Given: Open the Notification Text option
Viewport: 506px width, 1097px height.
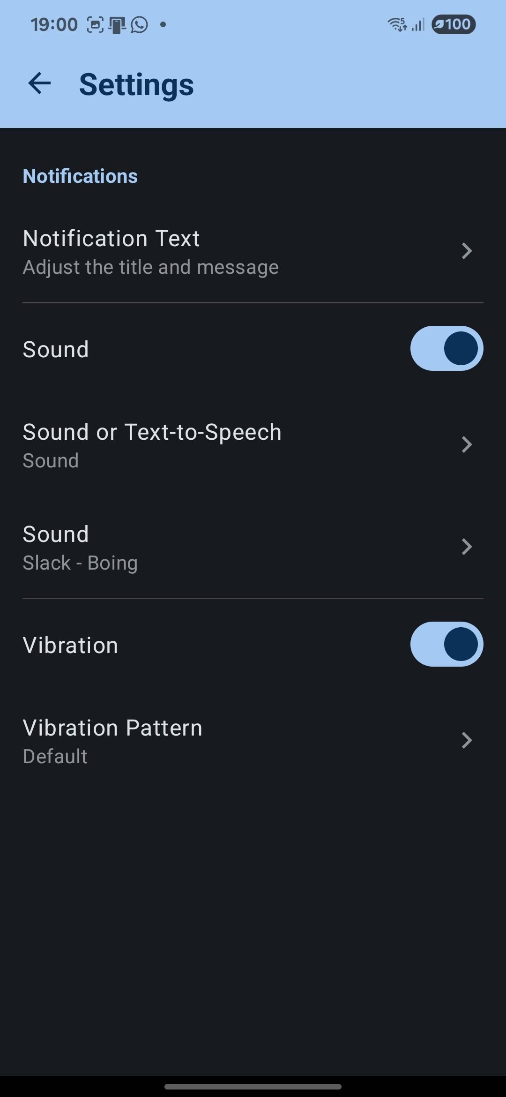Looking at the screenshot, I should tap(150, 252).
